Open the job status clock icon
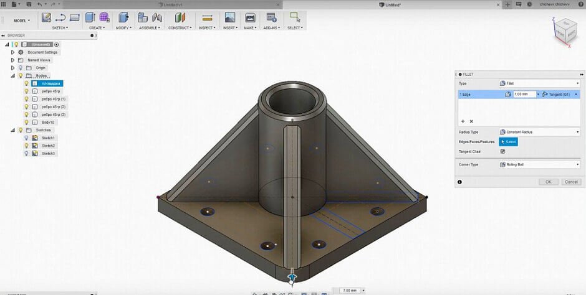Viewport: 586px width, 295px height. coord(529,4)
